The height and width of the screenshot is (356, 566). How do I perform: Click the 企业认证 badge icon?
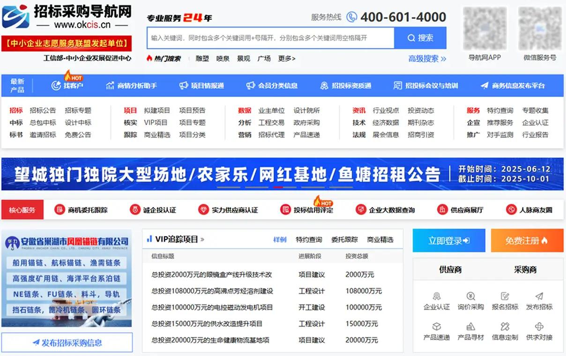click(436, 297)
